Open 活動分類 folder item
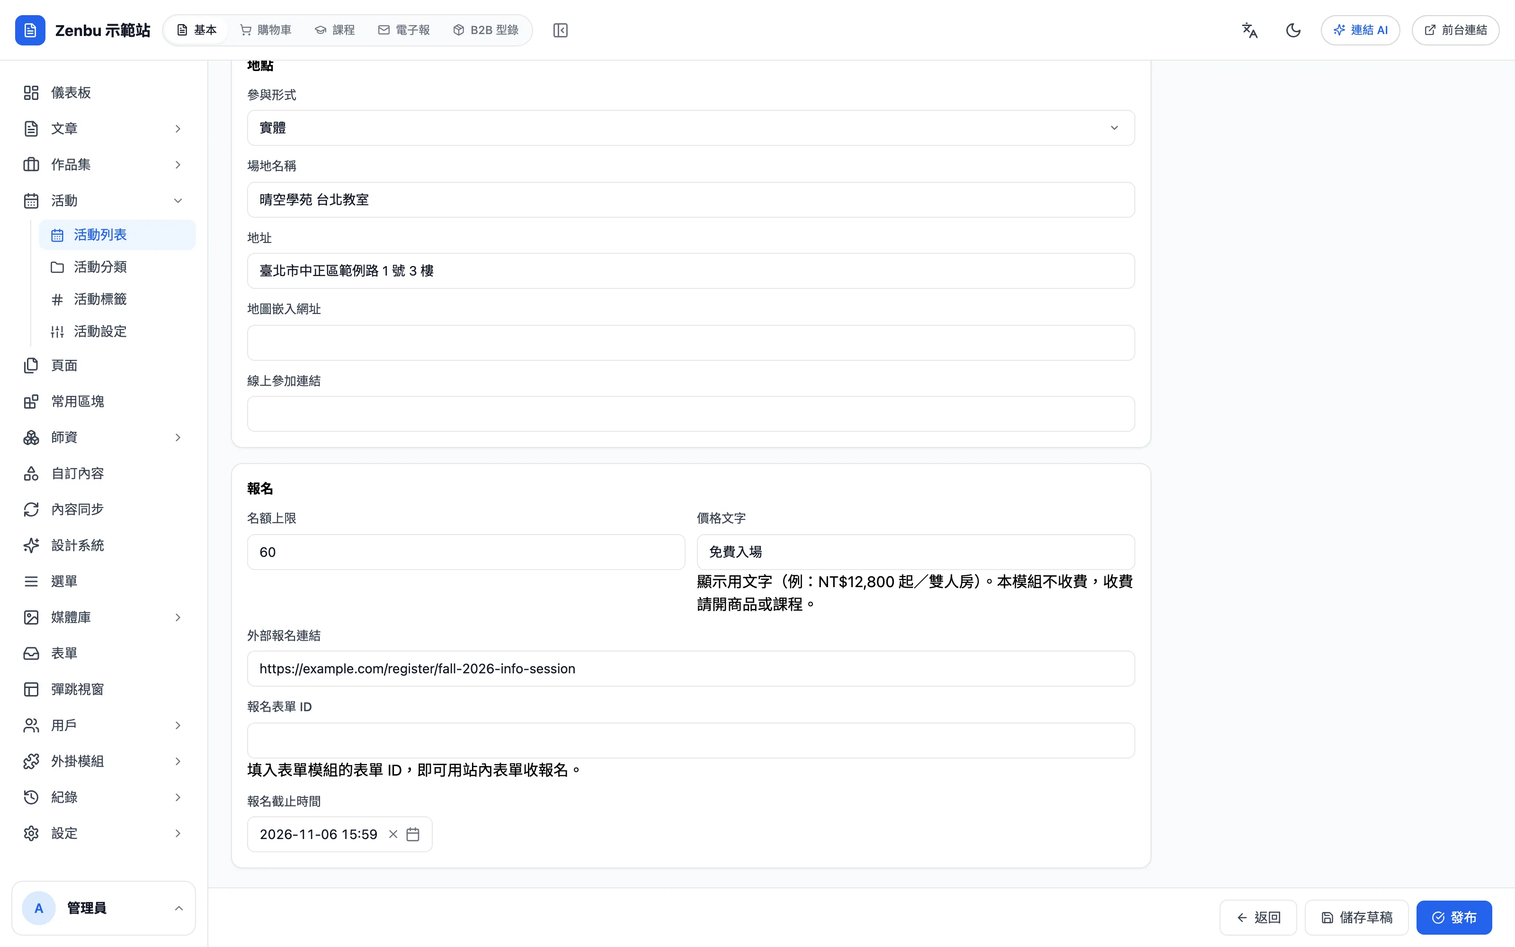1515x947 pixels. tap(117, 267)
